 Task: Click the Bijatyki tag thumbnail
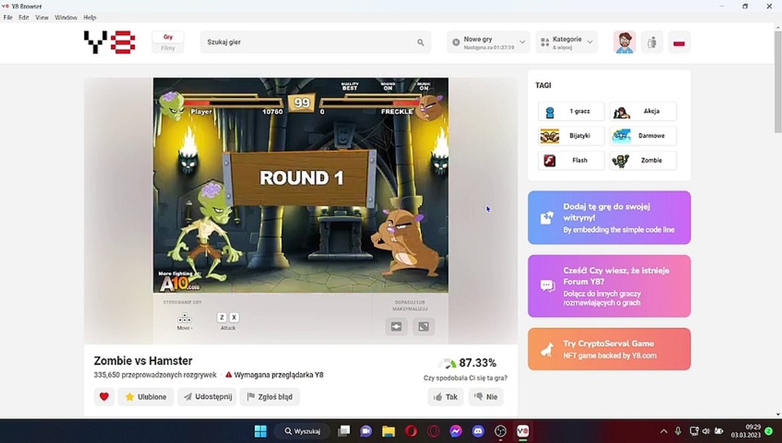[550, 136]
